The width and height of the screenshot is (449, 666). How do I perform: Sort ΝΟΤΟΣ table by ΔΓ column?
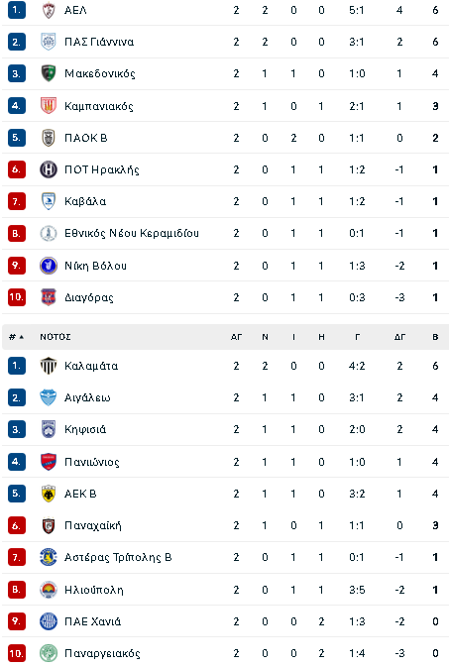tap(399, 337)
